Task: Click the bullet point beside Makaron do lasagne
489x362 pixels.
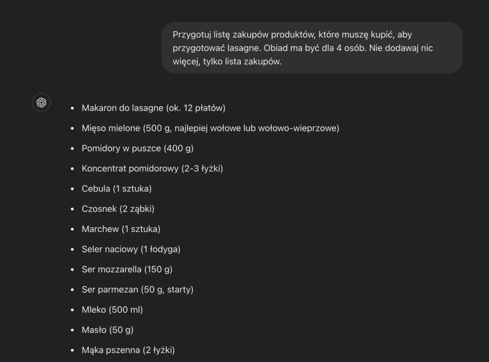Action: click(73, 108)
